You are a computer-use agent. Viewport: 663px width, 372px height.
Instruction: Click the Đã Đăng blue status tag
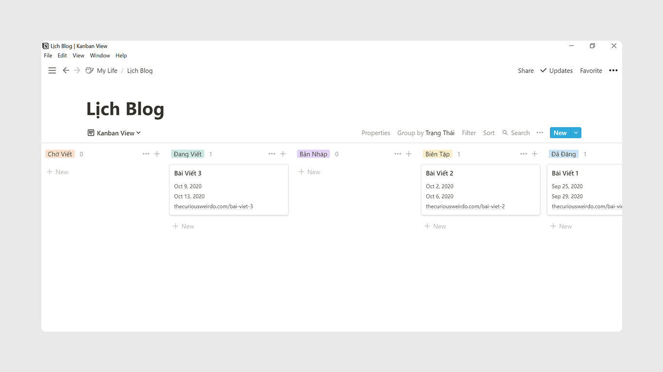point(564,154)
